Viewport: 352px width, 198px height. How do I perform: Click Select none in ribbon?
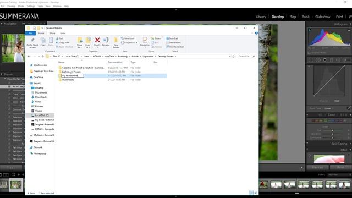[x=173, y=43]
